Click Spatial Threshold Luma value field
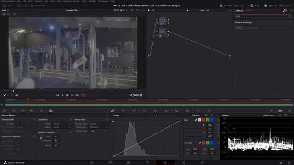 56,137
